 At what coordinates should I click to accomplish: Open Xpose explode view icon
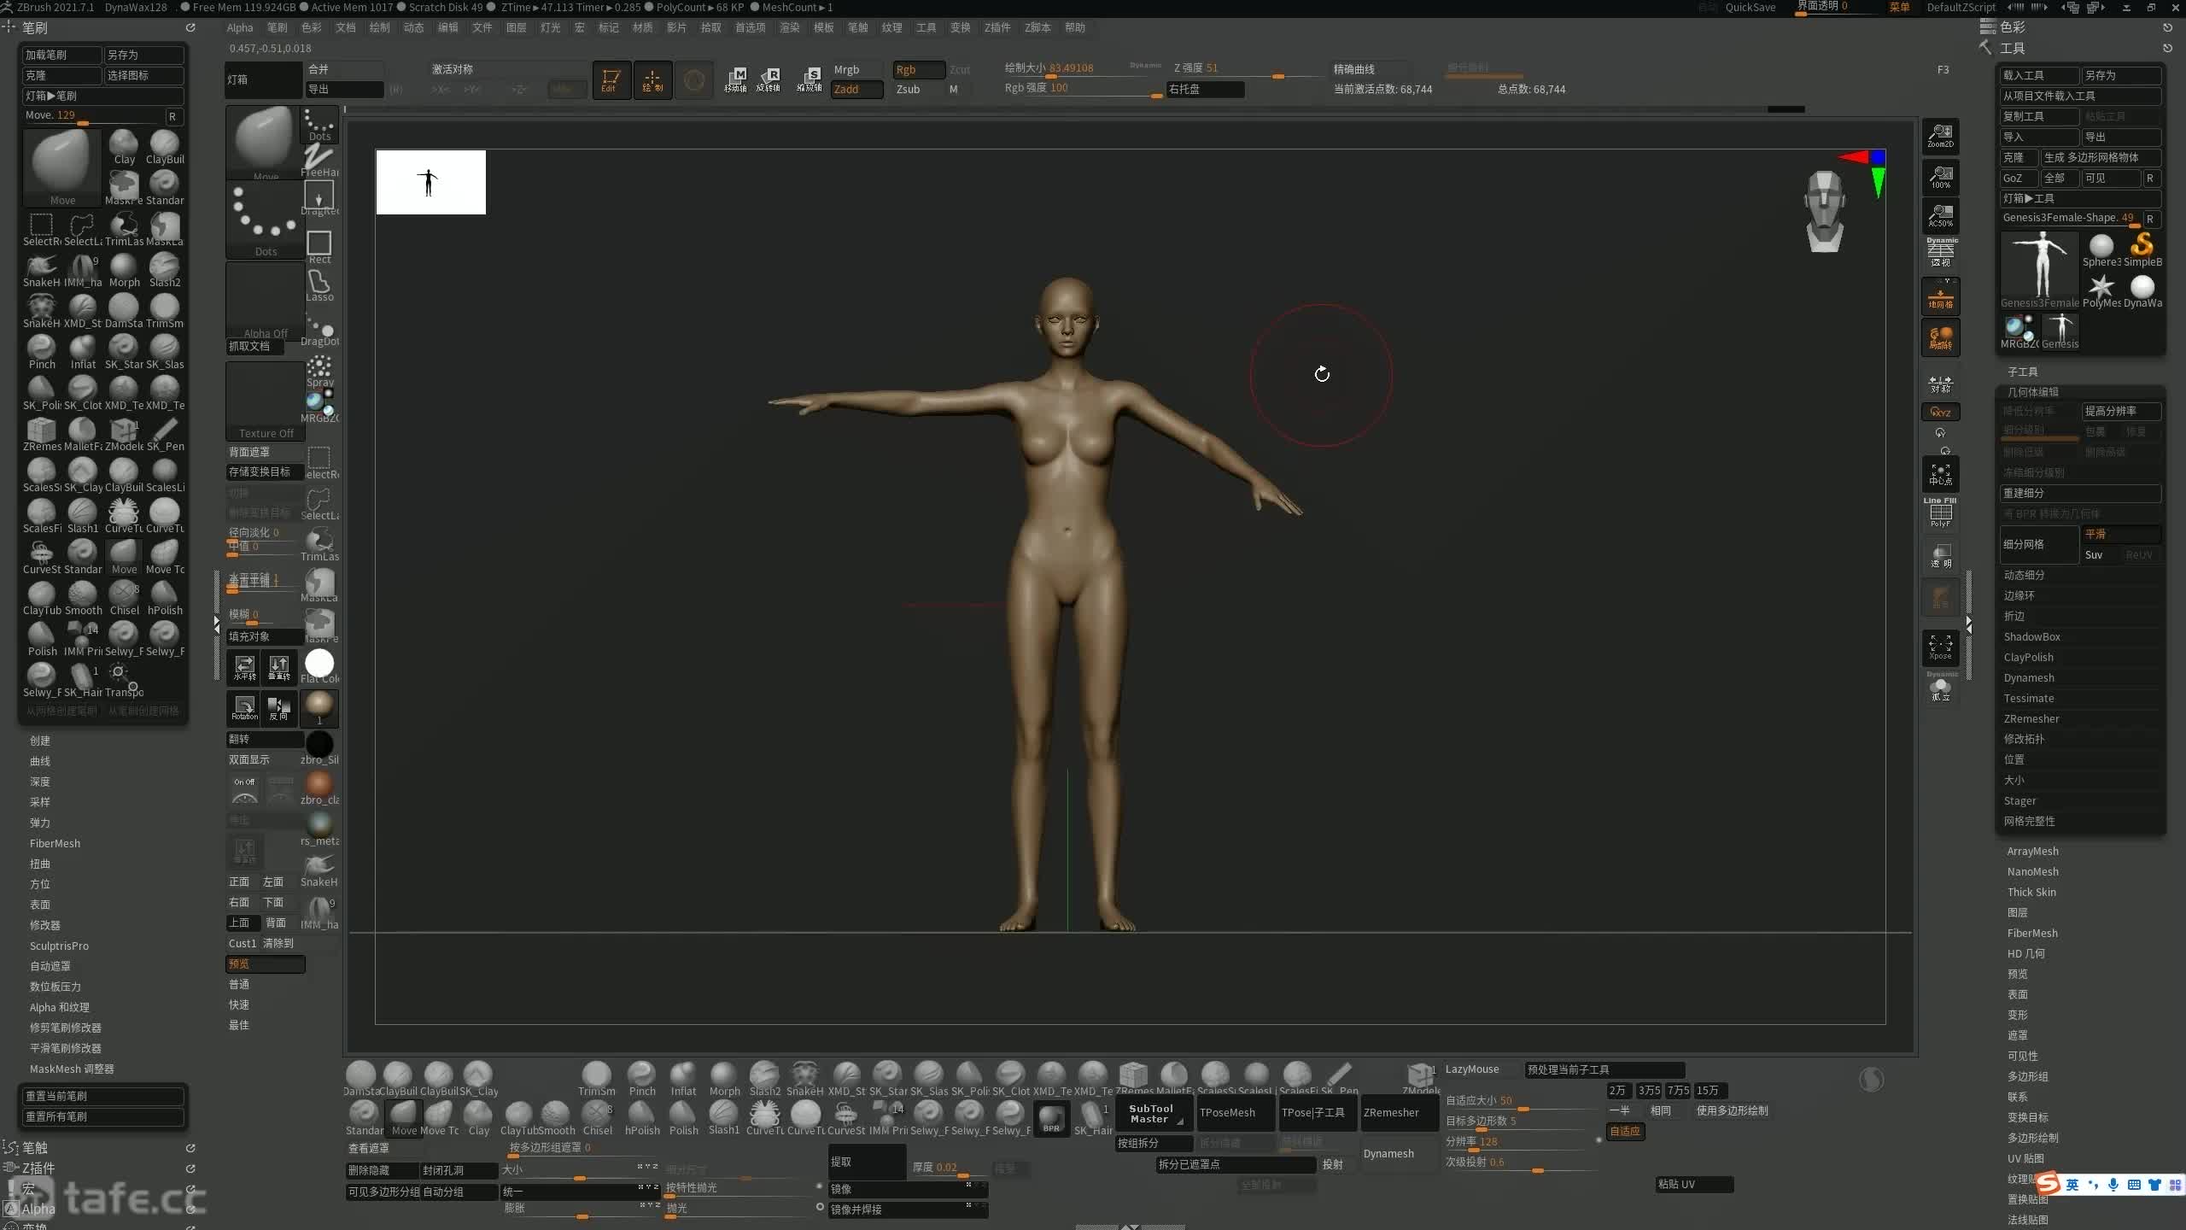[x=1940, y=647]
